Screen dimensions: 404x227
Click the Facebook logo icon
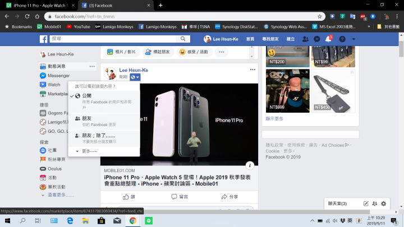(x=44, y=39)
